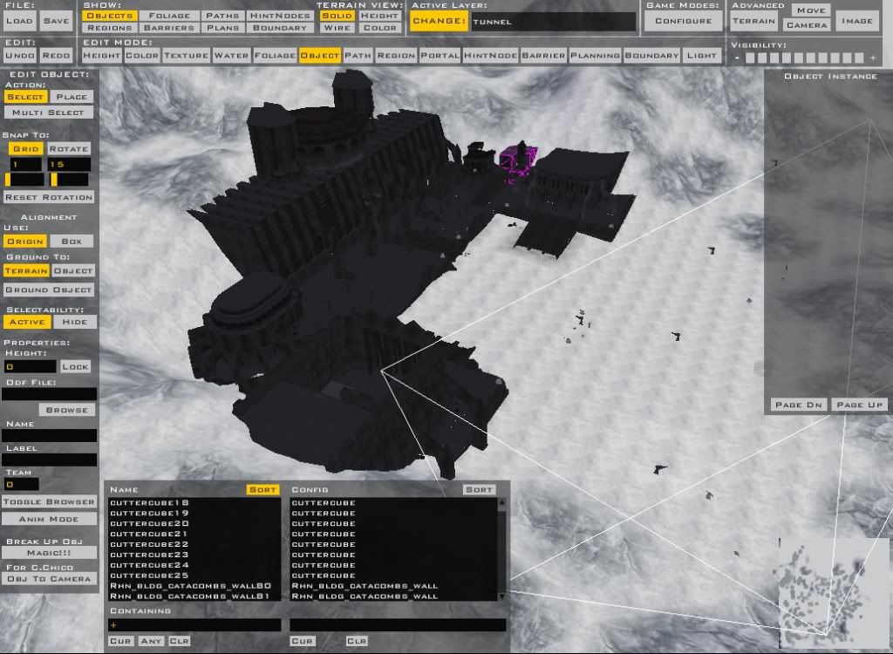The image size is (893, 654).
Task: Switch Edit Mode to Planning
Action: [595, 55]
